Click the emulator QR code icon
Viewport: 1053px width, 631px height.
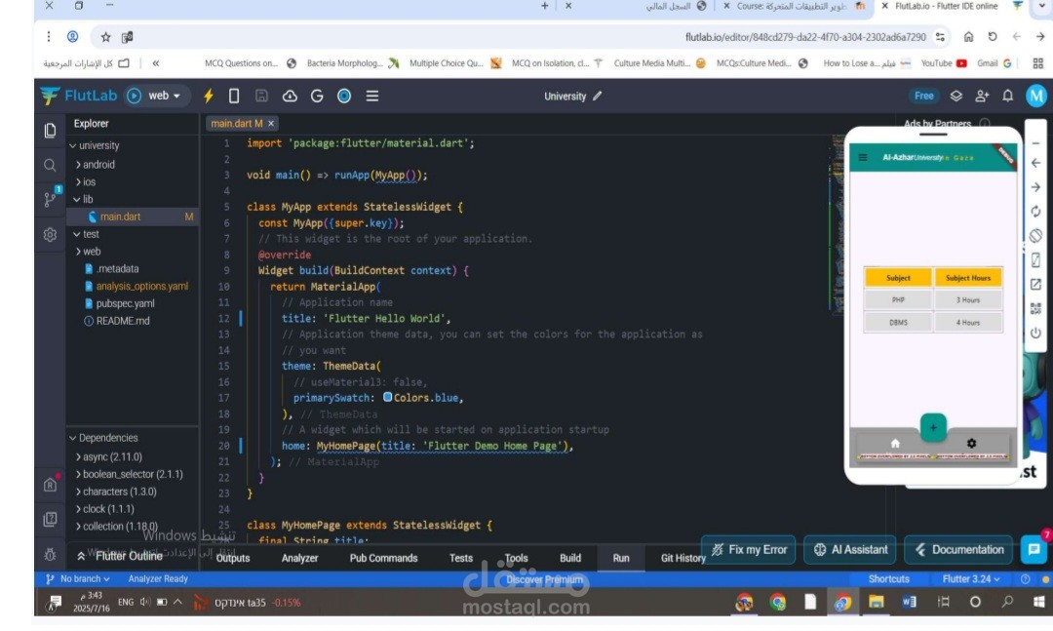(1035, 308)
